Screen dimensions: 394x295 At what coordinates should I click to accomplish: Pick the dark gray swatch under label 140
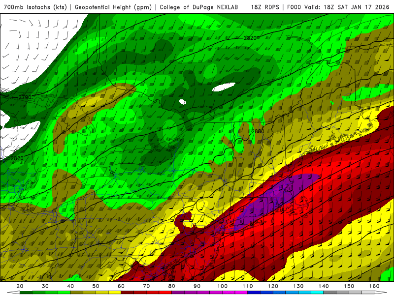click(329, 293)
